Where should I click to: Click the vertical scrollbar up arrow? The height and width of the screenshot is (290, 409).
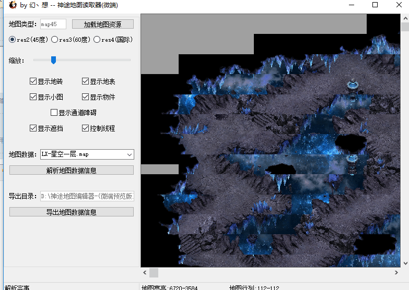click(405, 18)
